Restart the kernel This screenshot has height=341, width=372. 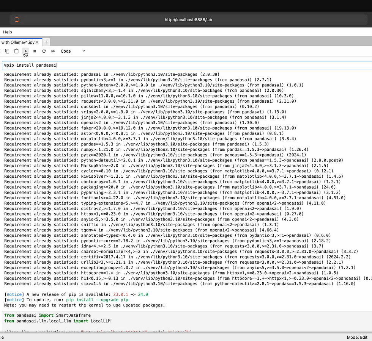pyautogui.click(x=44, y=51)
